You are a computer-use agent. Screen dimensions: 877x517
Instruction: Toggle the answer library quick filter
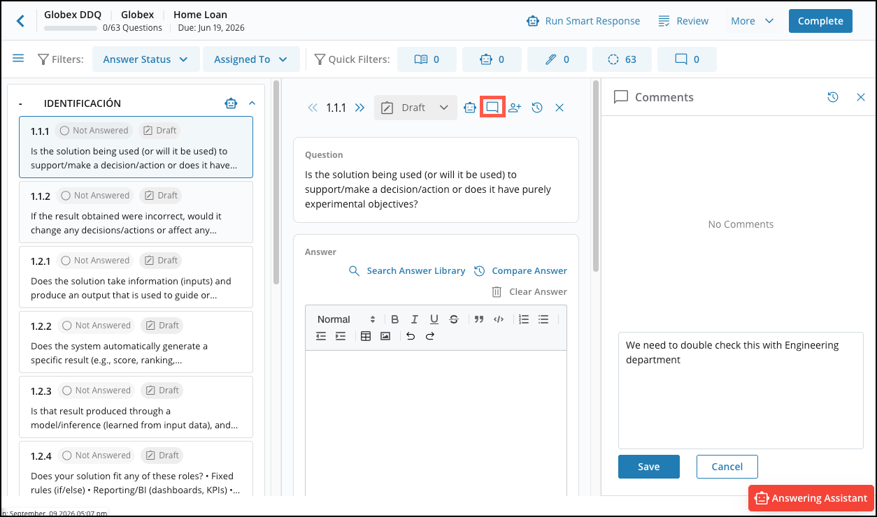pyautogui.click(x=427, y=59)
